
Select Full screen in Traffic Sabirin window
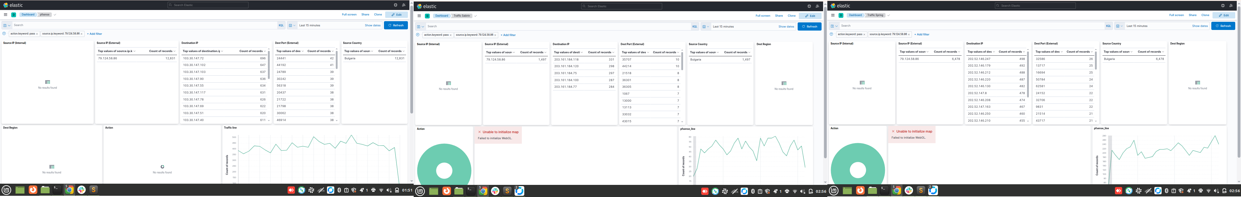tap(762, 16)
